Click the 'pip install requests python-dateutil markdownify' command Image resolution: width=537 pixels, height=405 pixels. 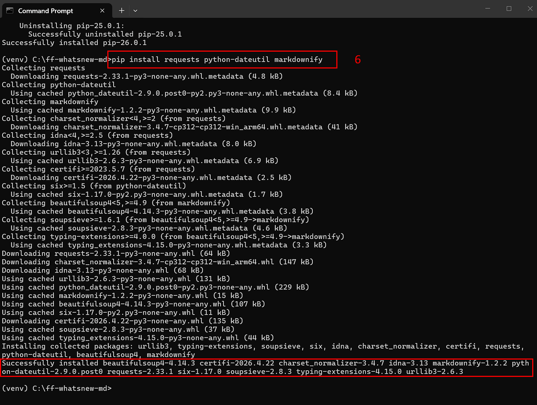(217, 59)
